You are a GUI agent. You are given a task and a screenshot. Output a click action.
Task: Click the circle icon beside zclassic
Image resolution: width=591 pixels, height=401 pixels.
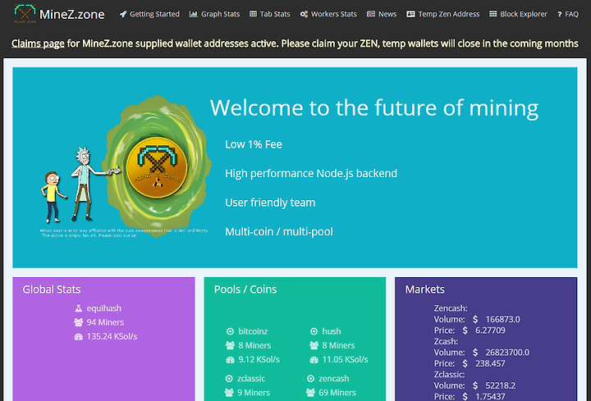tap(229, 378)
